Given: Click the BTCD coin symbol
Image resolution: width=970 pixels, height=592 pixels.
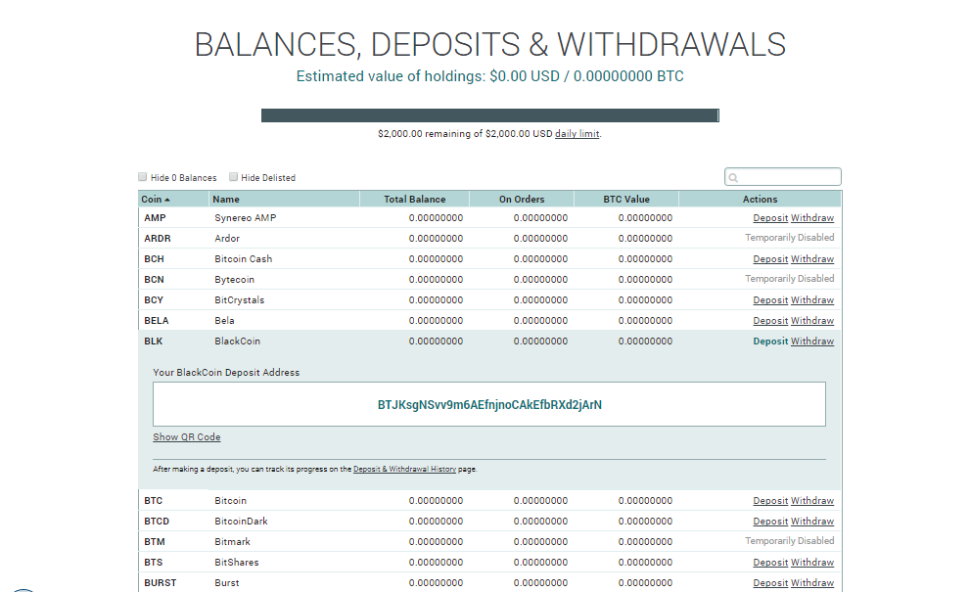Looking at the screenshot, I should [157, 521].
